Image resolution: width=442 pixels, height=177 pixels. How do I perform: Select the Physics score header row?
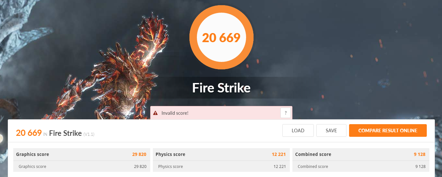(221, 154)
